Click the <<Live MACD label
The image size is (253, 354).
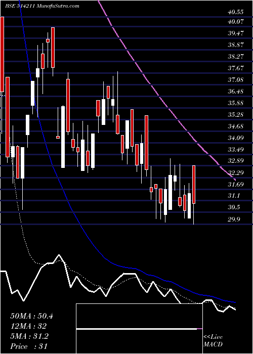tap(213, 341)
